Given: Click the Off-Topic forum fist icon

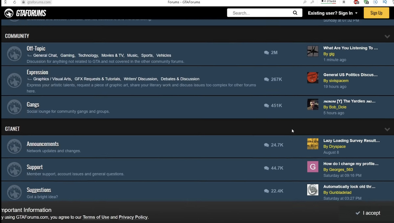Looking at the screenshot, I should (x=14, y=54).
